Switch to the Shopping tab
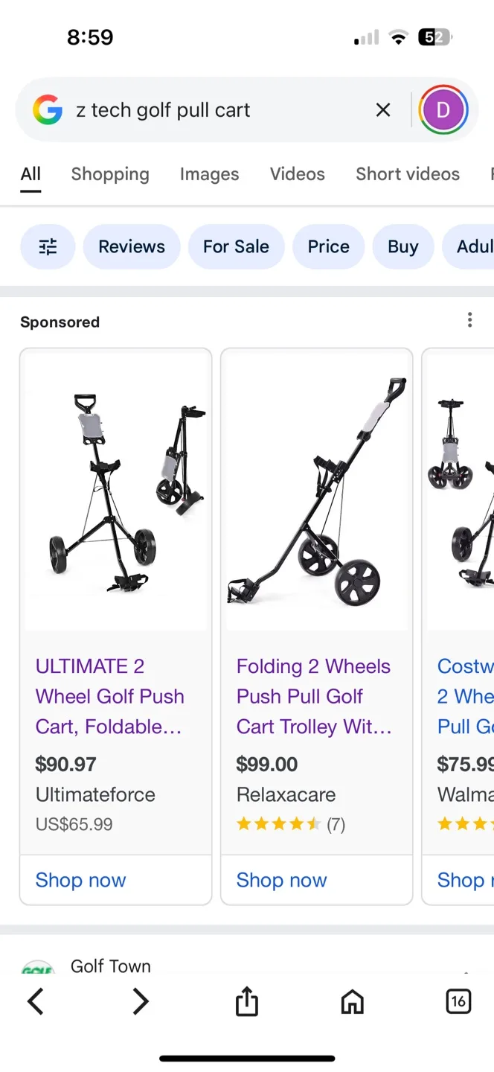Viewport: 494px width, 1072px height. [x=110, y=173]
